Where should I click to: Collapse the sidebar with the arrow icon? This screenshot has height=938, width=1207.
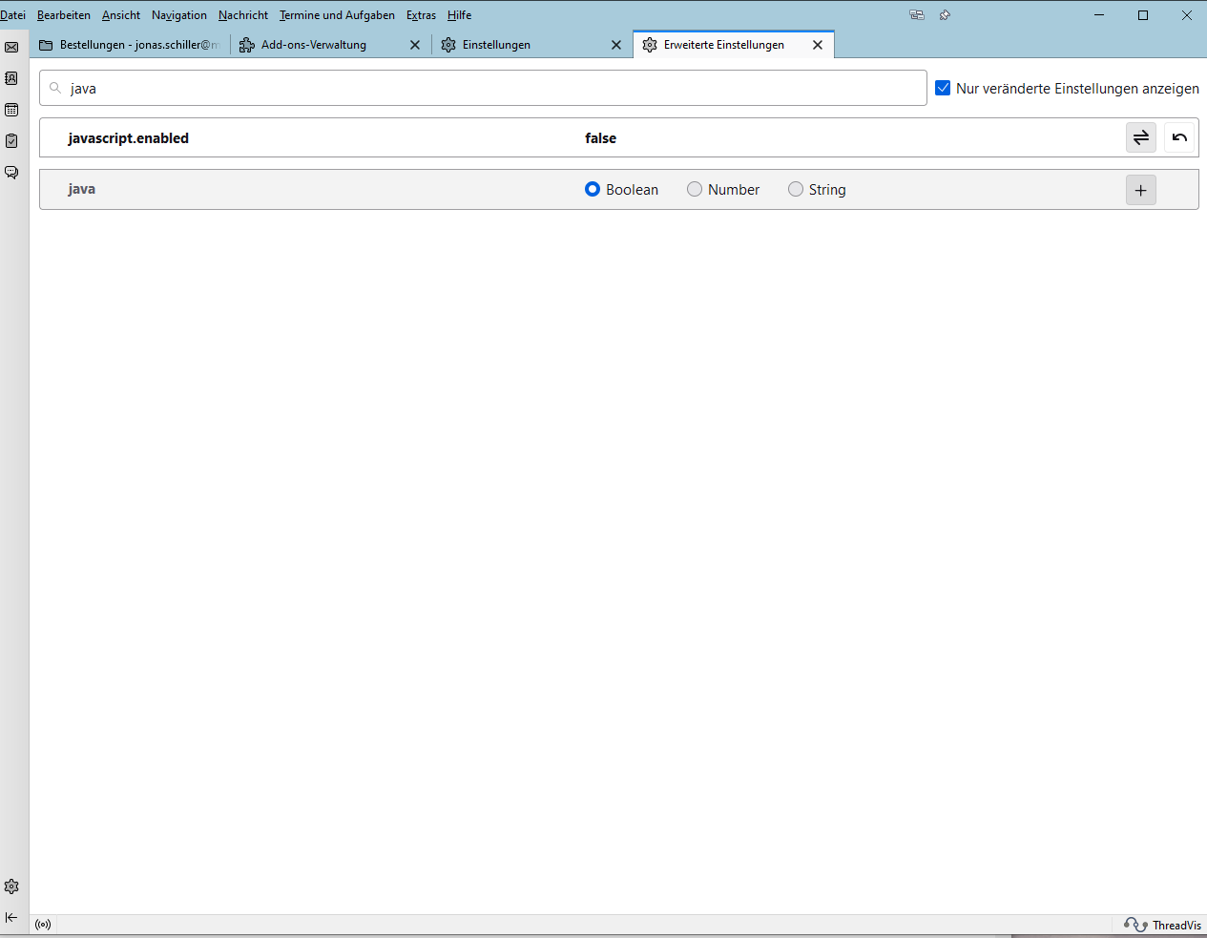11,917
